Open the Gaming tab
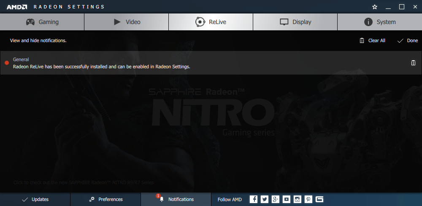 42,22
